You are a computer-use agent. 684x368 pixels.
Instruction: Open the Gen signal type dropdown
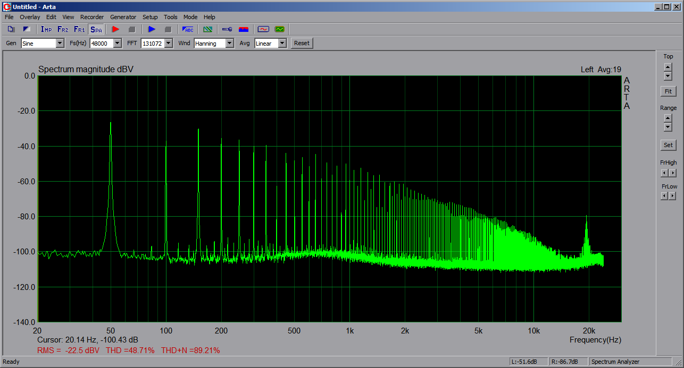pos(60,44)
